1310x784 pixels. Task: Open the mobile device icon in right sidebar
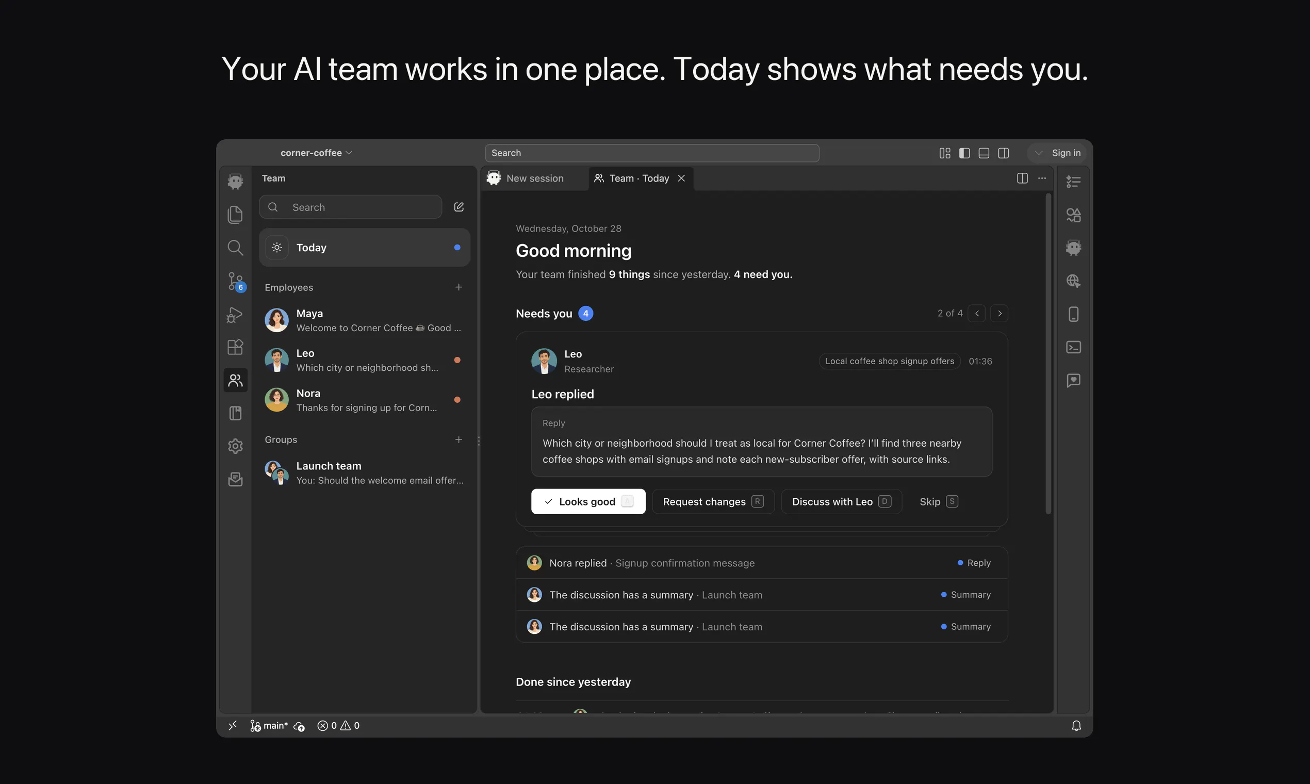1073,314
